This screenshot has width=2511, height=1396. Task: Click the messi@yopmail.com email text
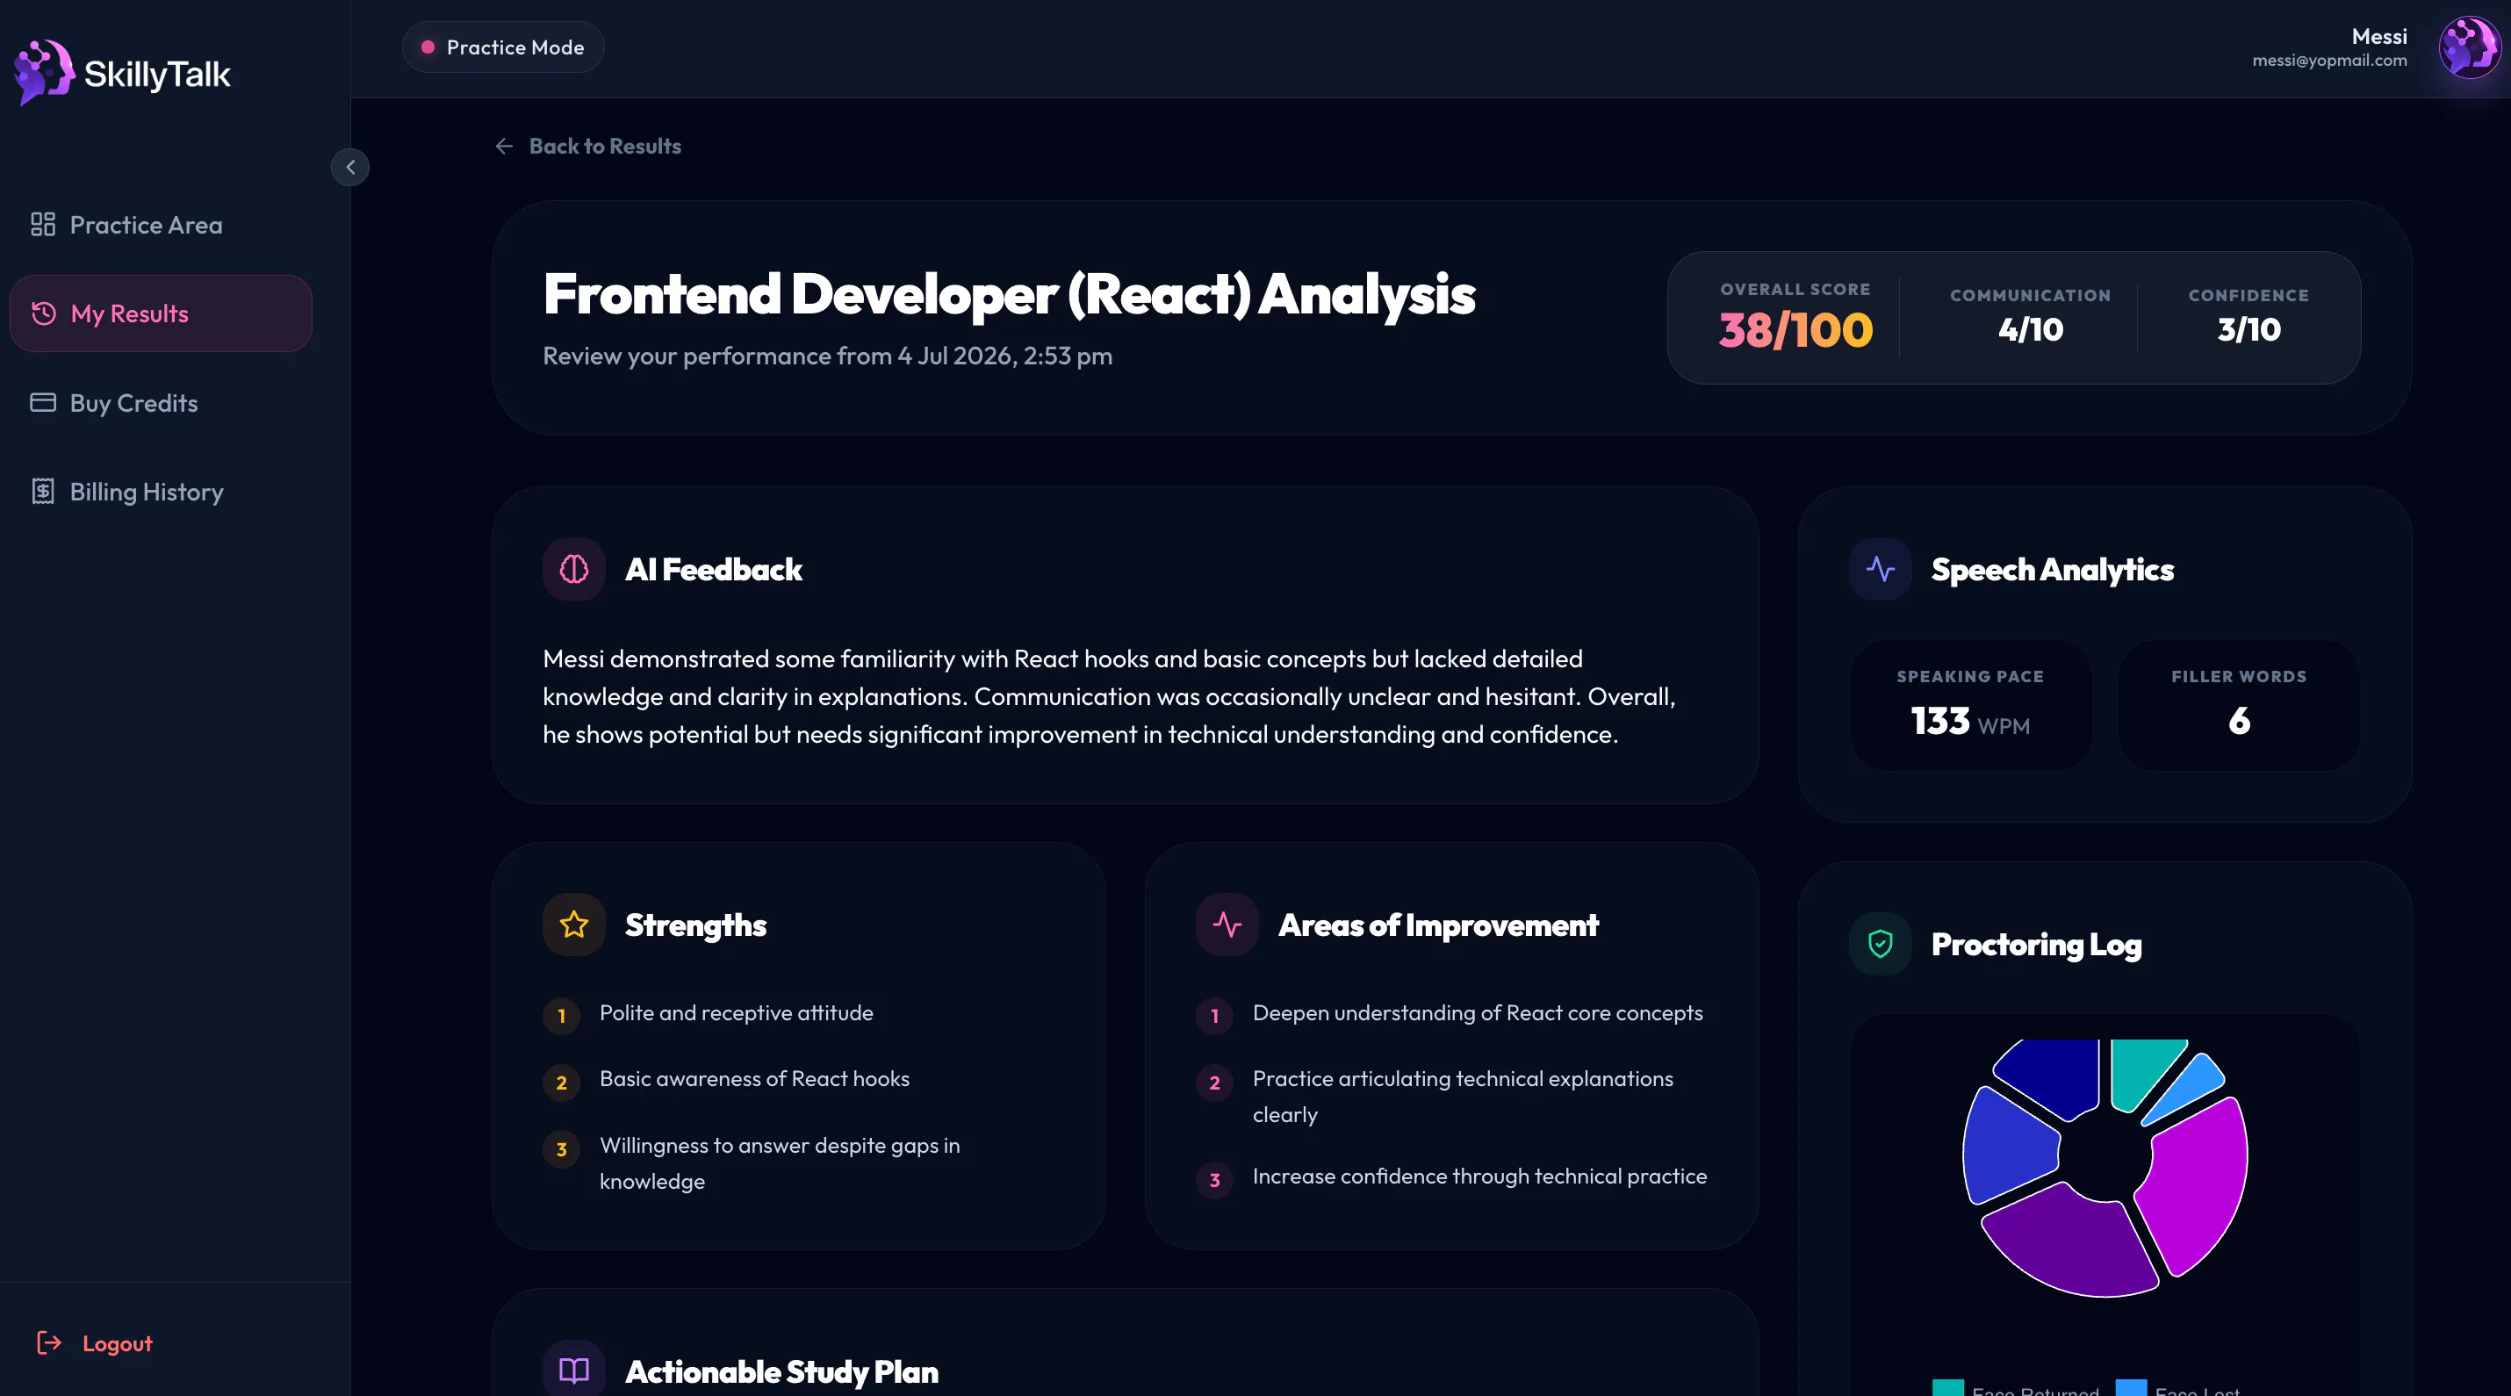[x=2328, y=61]
